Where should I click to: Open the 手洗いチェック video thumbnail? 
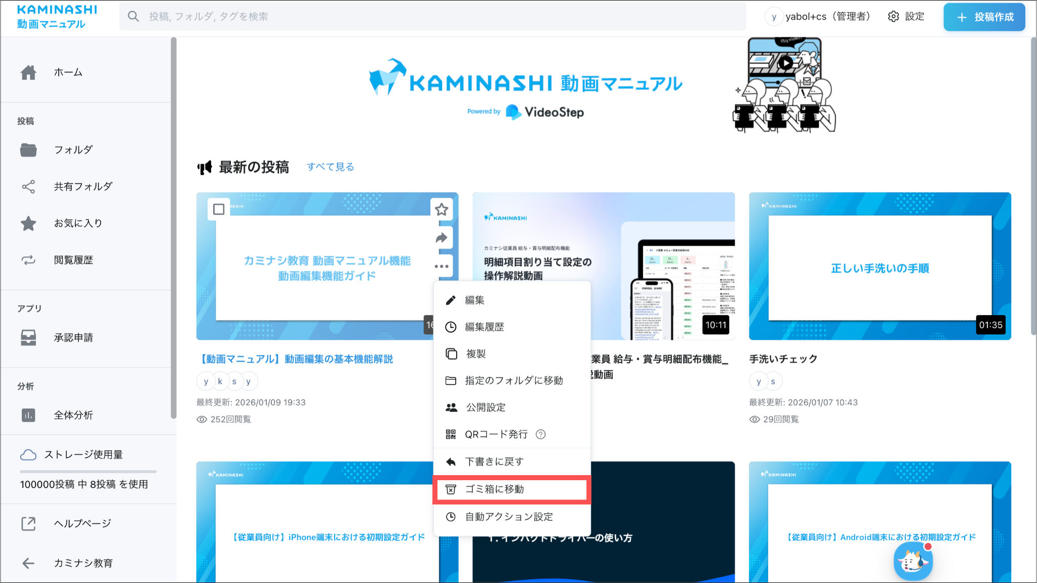pyautogui.click(x=880, y=266)
